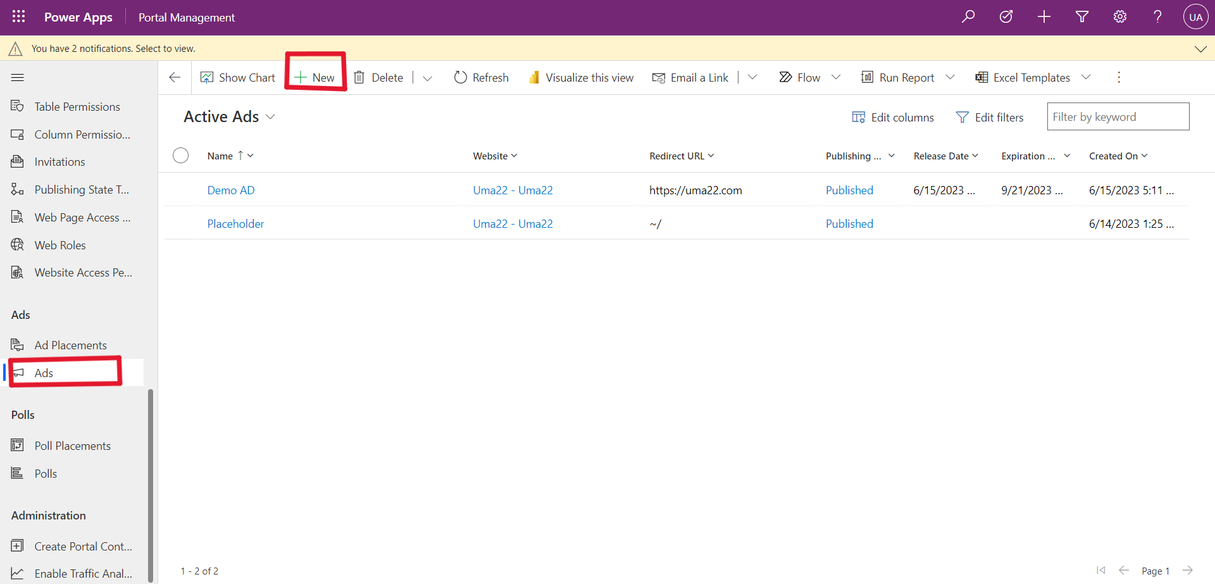Open Polls in sidebar
1215x584 pixels.
[72, 473]
